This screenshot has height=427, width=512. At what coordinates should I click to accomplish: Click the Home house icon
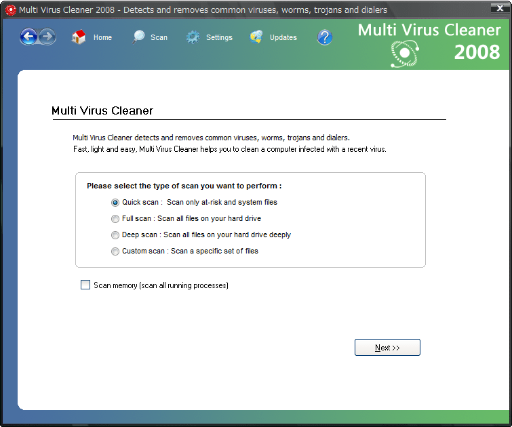click(79, 37)
